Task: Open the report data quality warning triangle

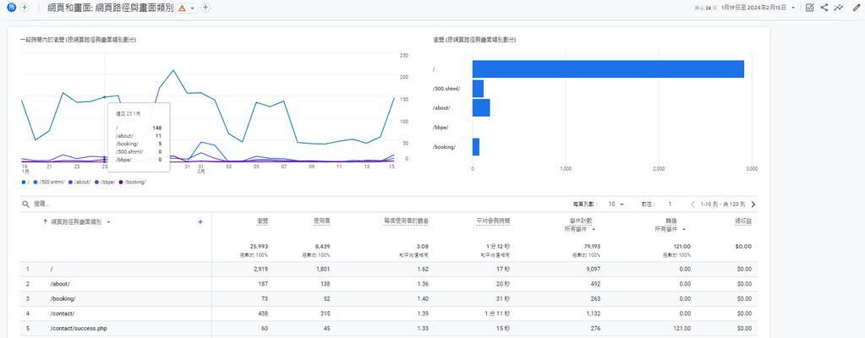Action: coord(182,8)
